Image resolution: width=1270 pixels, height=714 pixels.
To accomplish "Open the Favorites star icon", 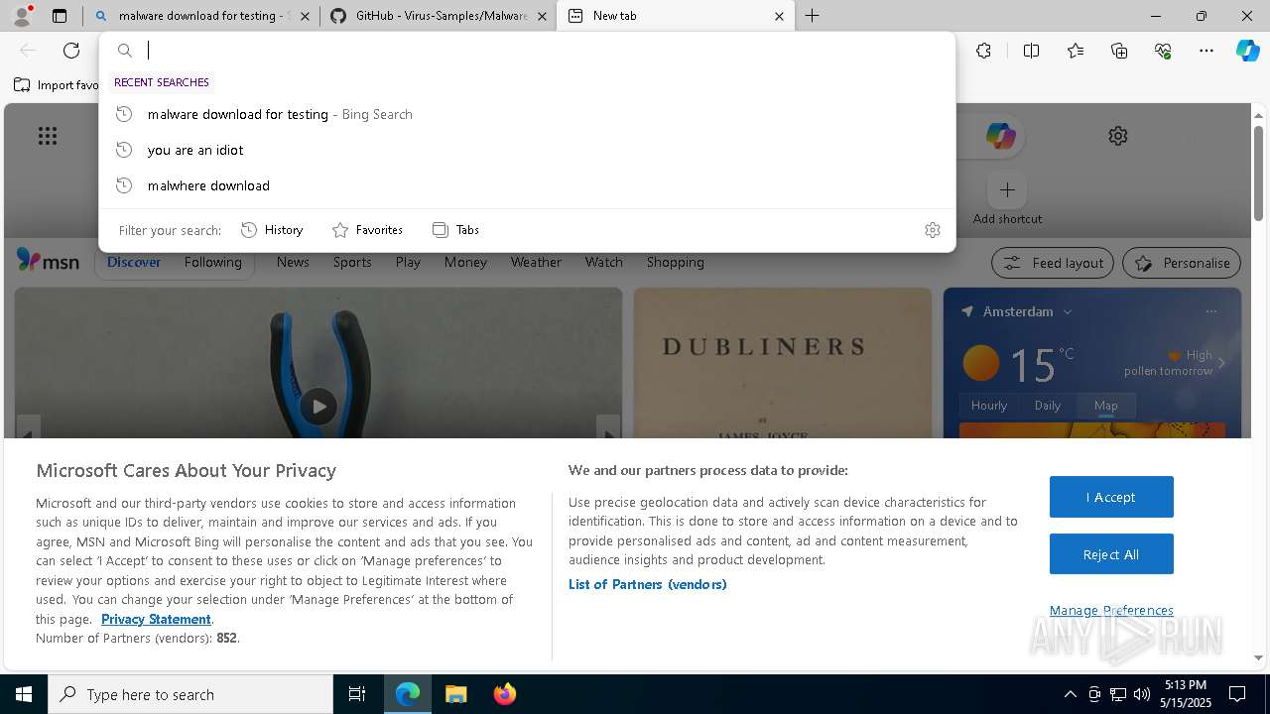I will (x=1076, y=51).
